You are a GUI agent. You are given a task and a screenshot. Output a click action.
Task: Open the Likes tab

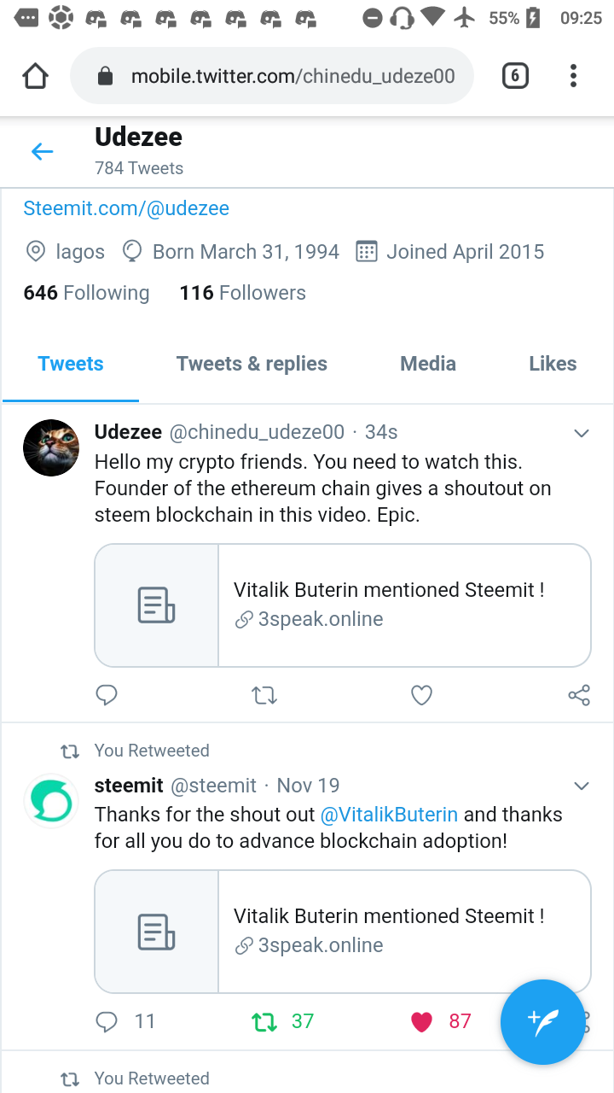pyautogui.click(x=553, y=364)
